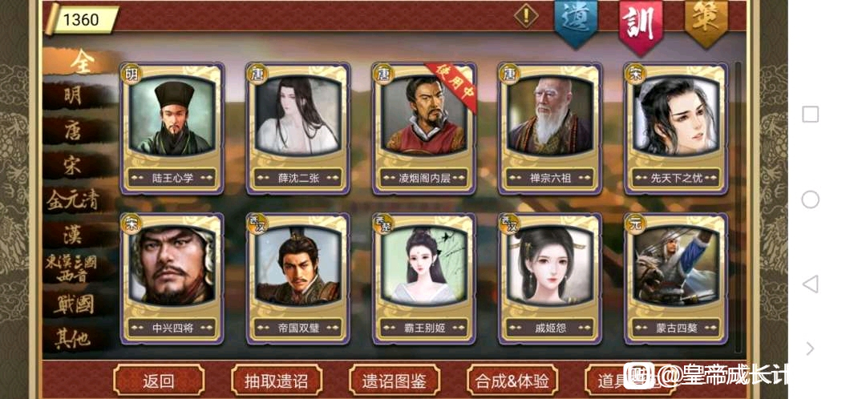Click the exclamation mark info icon
The width and height of the screenshot is (866, 399).
[x=526, y=15]
